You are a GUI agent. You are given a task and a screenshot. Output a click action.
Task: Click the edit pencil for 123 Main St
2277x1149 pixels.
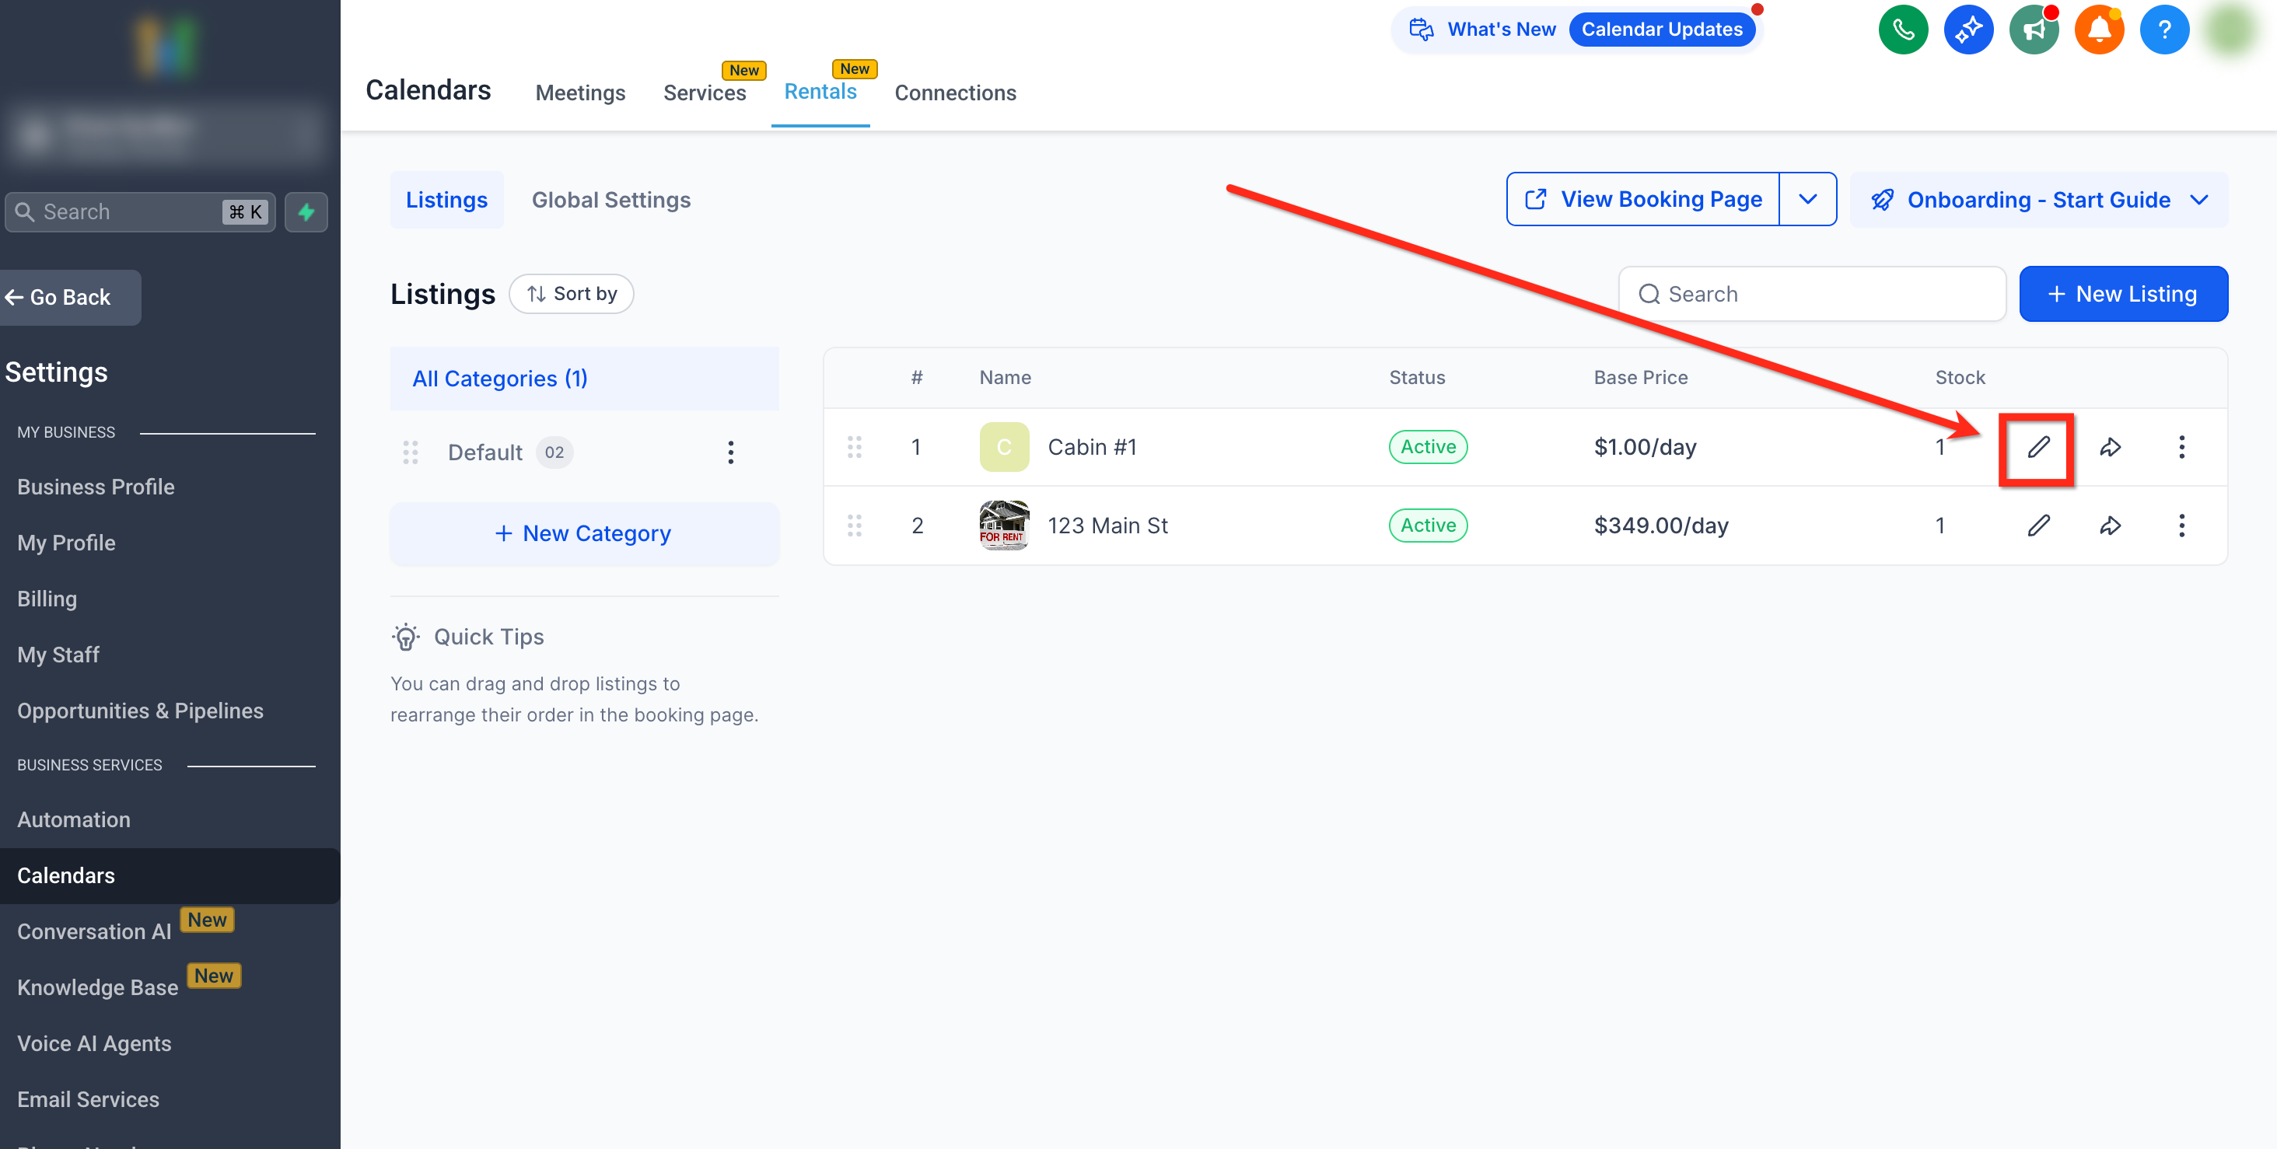pyautogui.click(x=2037, y=526)
